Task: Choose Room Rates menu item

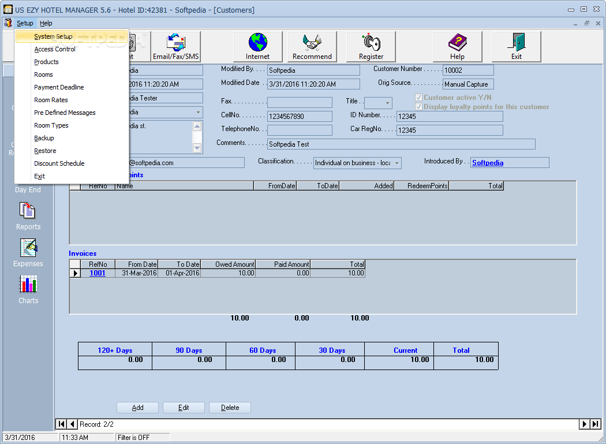Action: click(72, 100)
